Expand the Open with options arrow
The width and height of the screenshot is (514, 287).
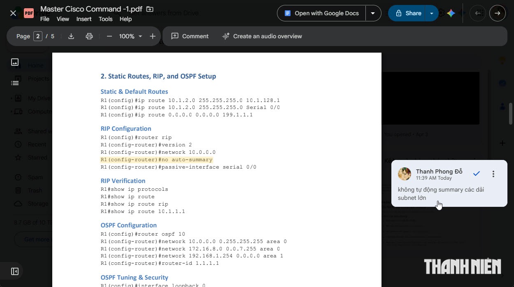pyautogui.click(x=373, y=13)
